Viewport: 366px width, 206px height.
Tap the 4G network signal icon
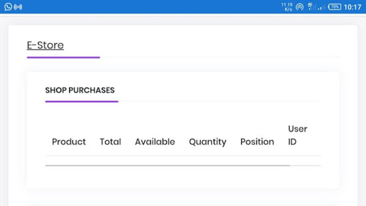[x=311, y=6]
